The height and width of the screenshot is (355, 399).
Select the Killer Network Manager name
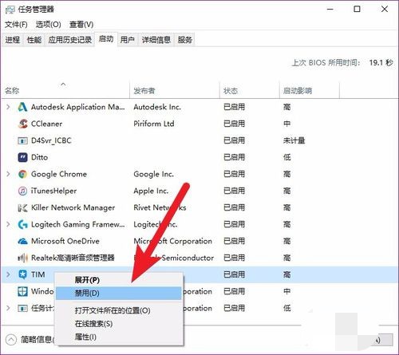(73, 207)
